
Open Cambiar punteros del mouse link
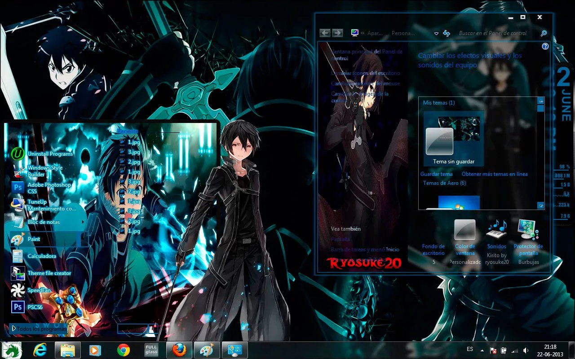[365, 83]
